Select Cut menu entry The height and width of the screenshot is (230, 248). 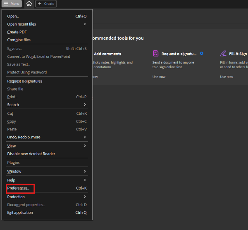click(47, 114)
